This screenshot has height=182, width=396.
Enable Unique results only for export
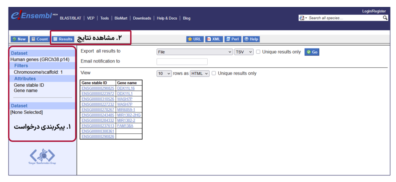point(258,52)
